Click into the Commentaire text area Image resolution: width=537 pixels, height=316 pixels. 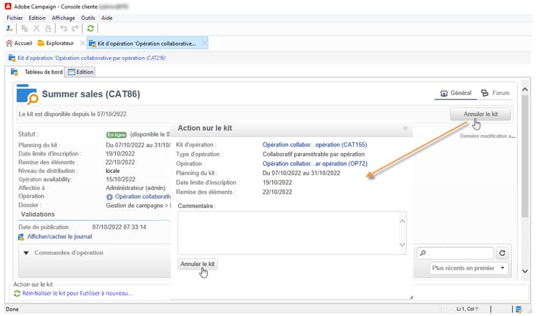(292, 232)
